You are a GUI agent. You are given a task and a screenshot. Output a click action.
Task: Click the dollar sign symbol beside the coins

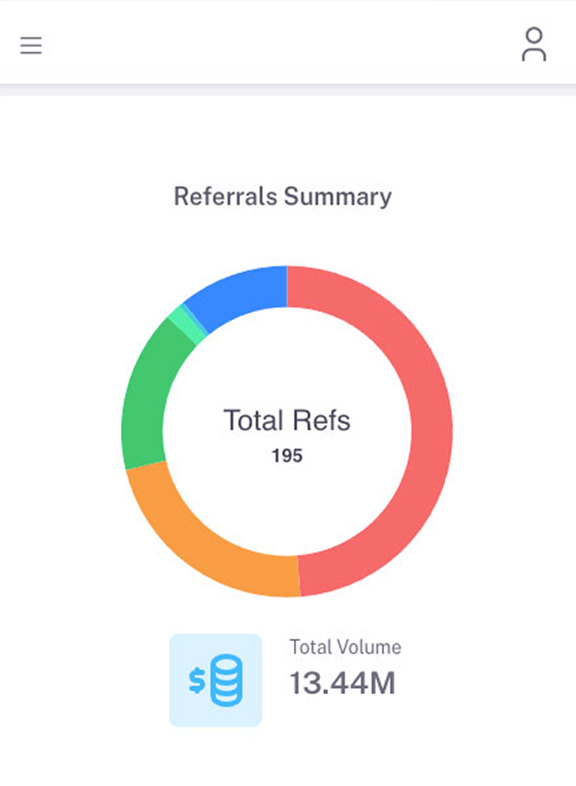coord(196,681)
